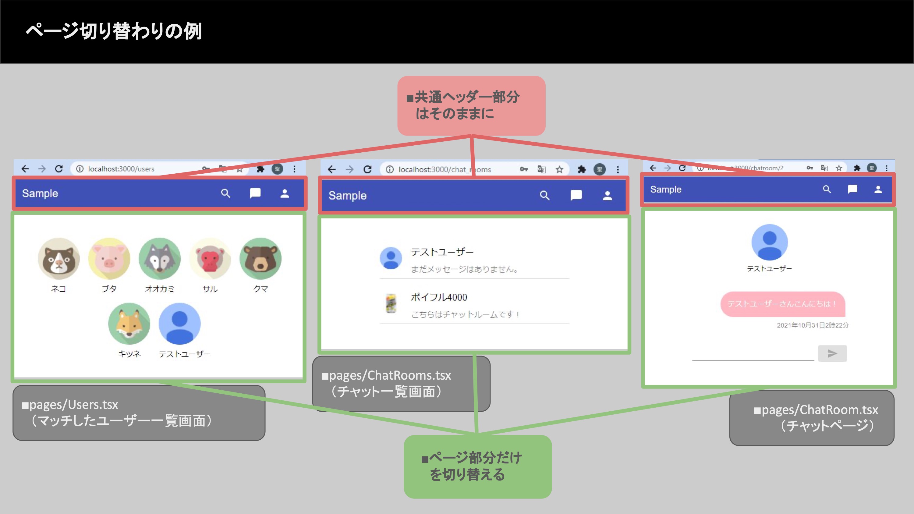Click search icon in chat rooms header
Screen dimensions: 914x514
click(545, 196)
